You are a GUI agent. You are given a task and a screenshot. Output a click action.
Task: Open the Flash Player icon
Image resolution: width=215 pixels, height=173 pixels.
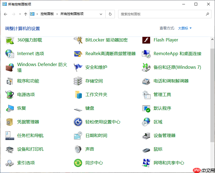[146, 40]
